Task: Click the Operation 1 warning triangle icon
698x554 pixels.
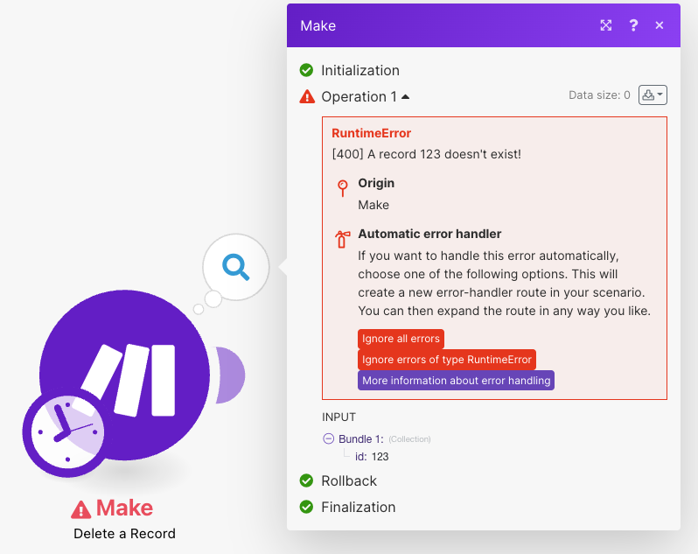Action: pos(307,96)
